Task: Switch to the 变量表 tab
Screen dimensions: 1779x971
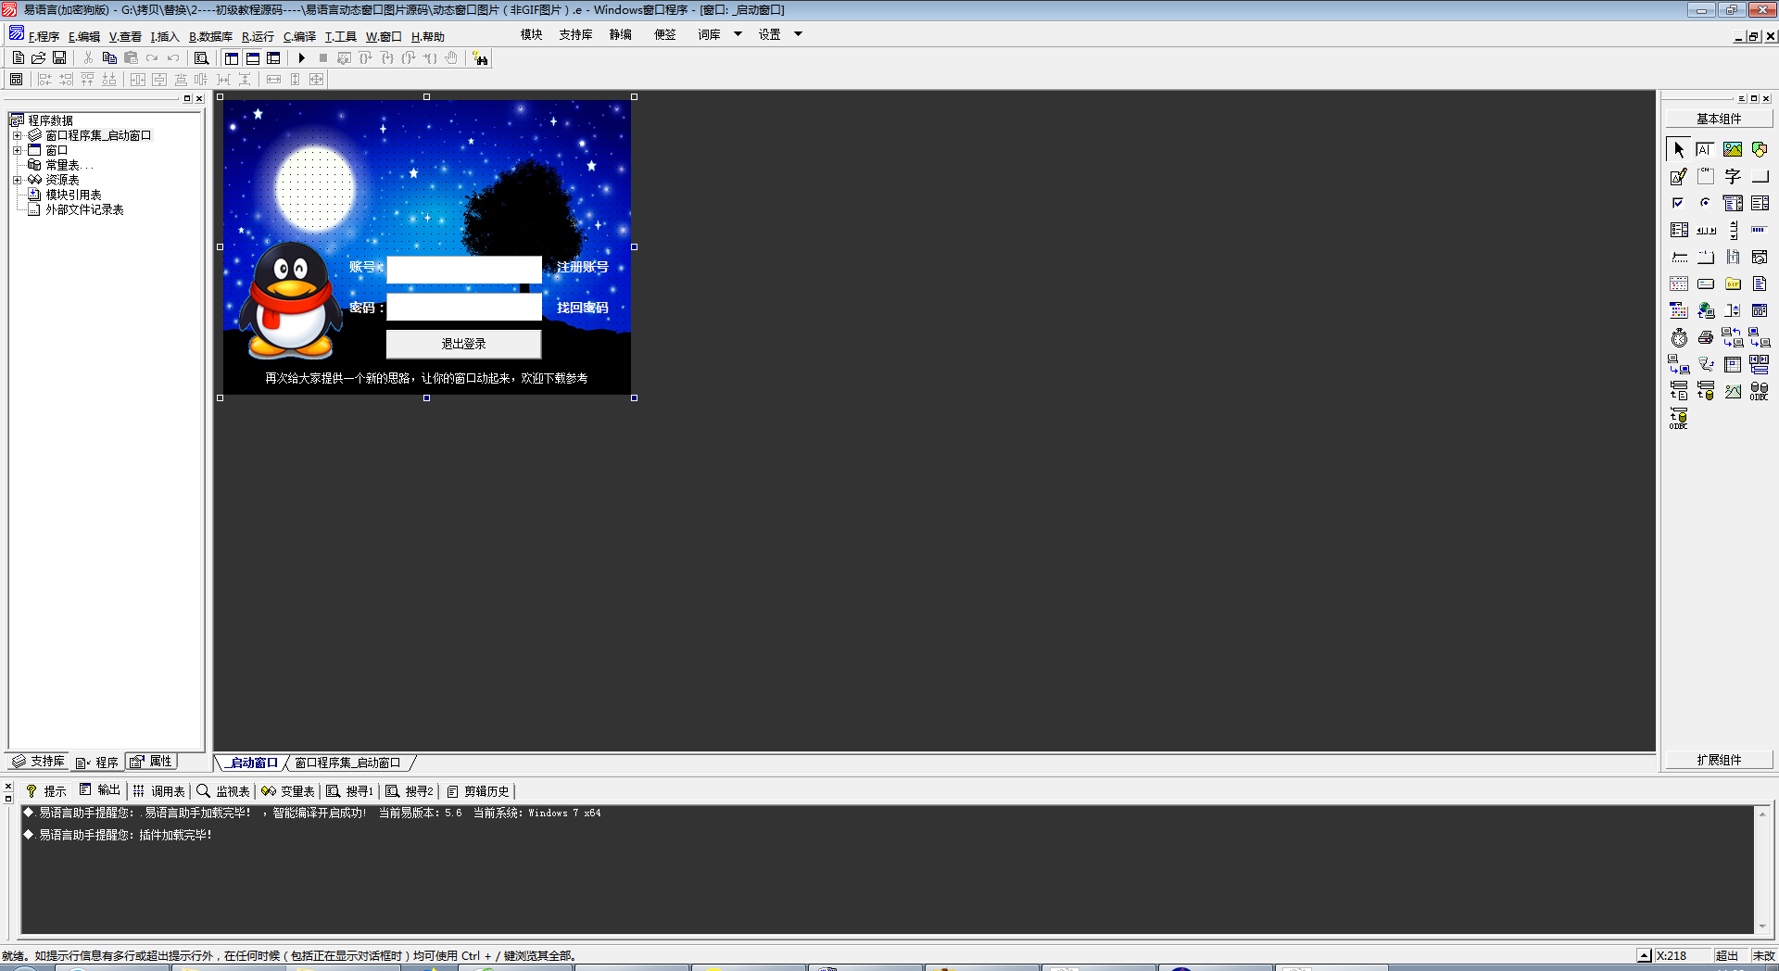Action: (288, 791)
